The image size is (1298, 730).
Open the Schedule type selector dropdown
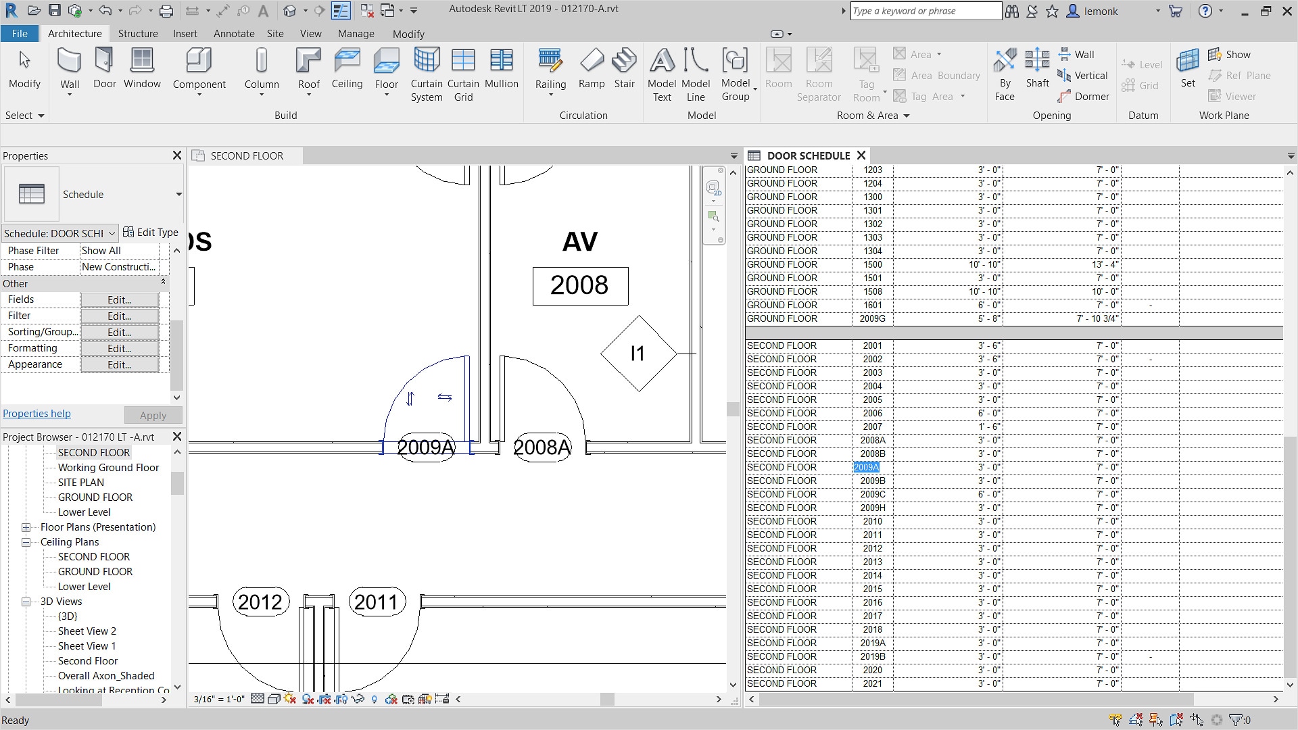[x=178, y=195]
